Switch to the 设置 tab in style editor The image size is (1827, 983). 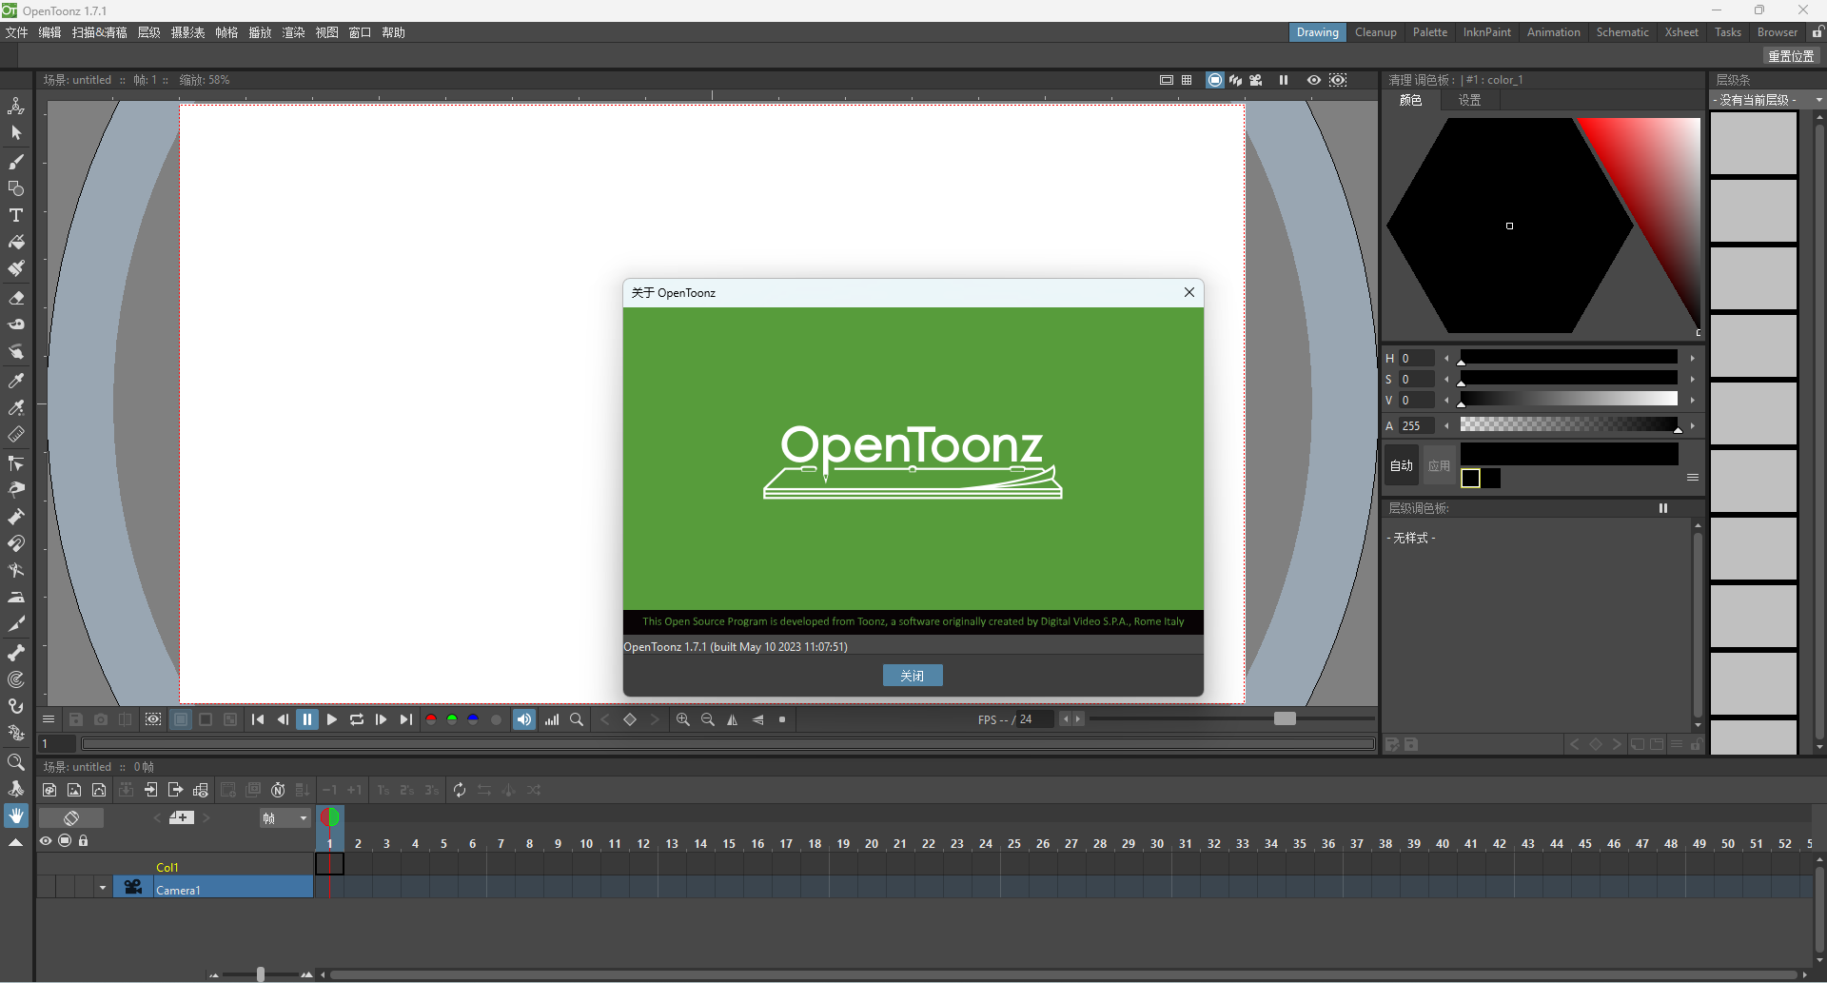(x=1469, y=100)
